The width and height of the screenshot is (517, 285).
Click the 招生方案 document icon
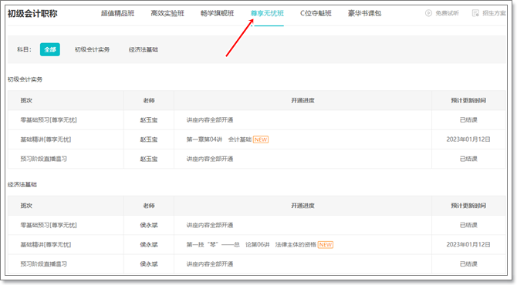tap(475, 13)
